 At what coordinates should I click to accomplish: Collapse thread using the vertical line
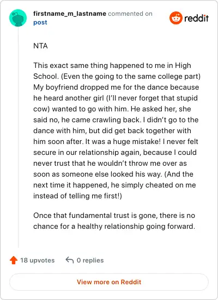(18, 137)
